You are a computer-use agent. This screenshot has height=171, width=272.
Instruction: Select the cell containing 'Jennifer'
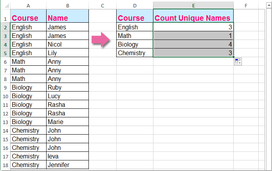[67, 165]
